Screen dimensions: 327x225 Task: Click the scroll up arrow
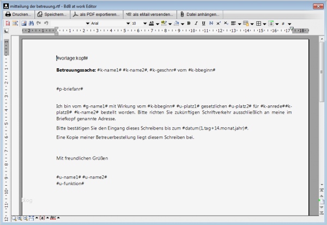322,39
